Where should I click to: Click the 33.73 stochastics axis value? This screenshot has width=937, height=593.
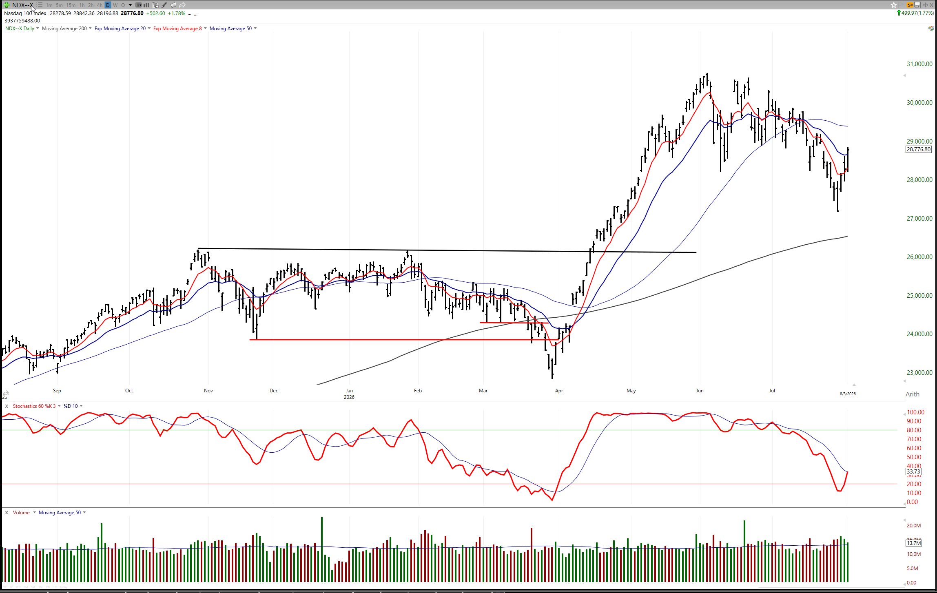coord(913,471)
